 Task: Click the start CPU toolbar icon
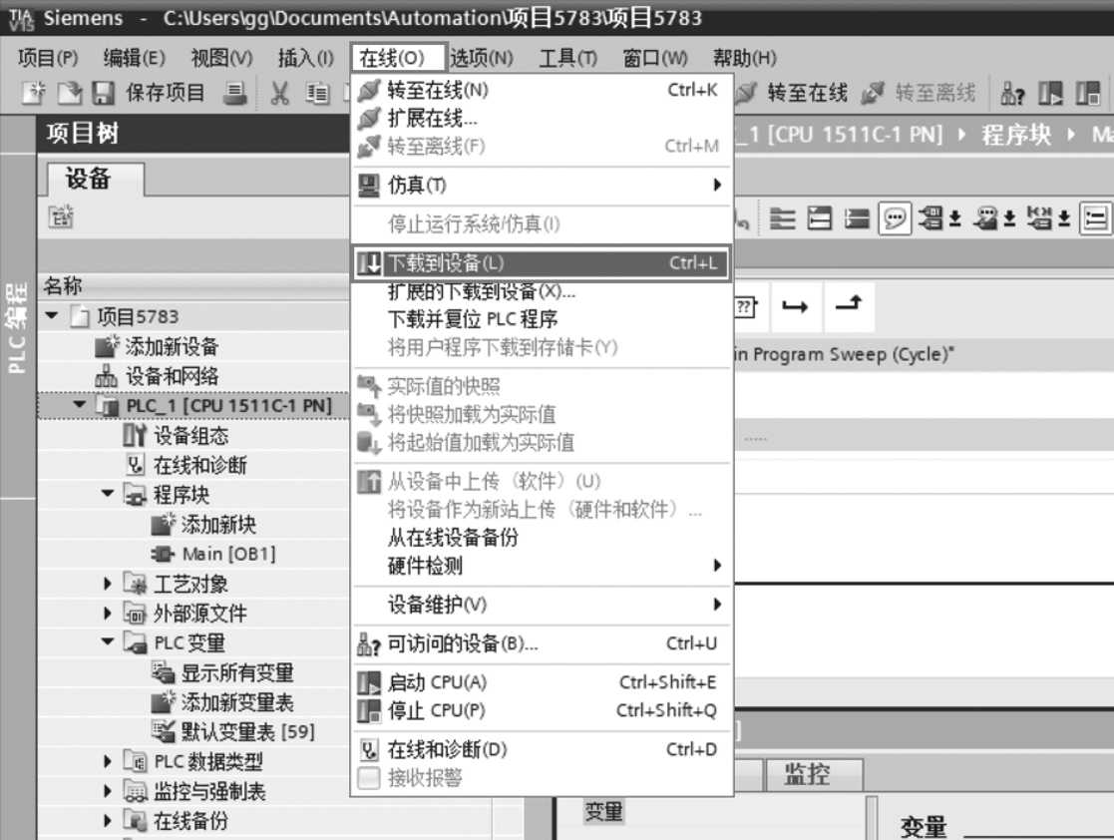[1050, 93]
